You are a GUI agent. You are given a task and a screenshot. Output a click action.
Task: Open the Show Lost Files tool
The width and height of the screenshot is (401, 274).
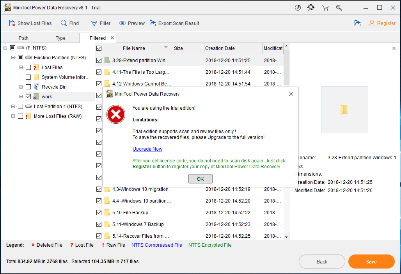(30, 23)
